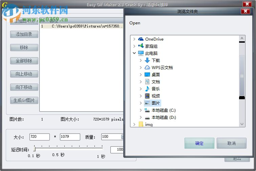
Task: Click the 视频 film strip icon
Action: (x=147, y=96)
